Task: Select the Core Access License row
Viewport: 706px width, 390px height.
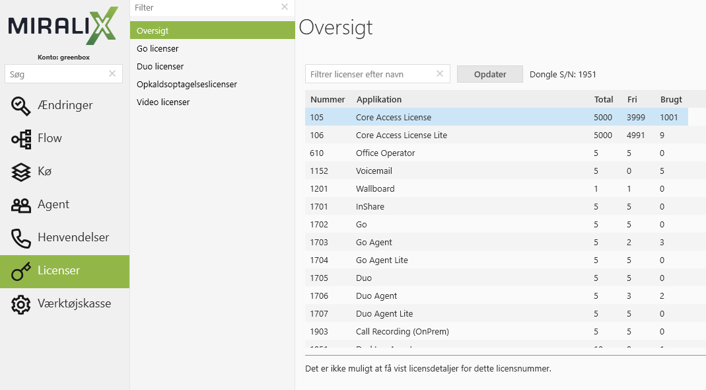Action: (x=496, y=117)
